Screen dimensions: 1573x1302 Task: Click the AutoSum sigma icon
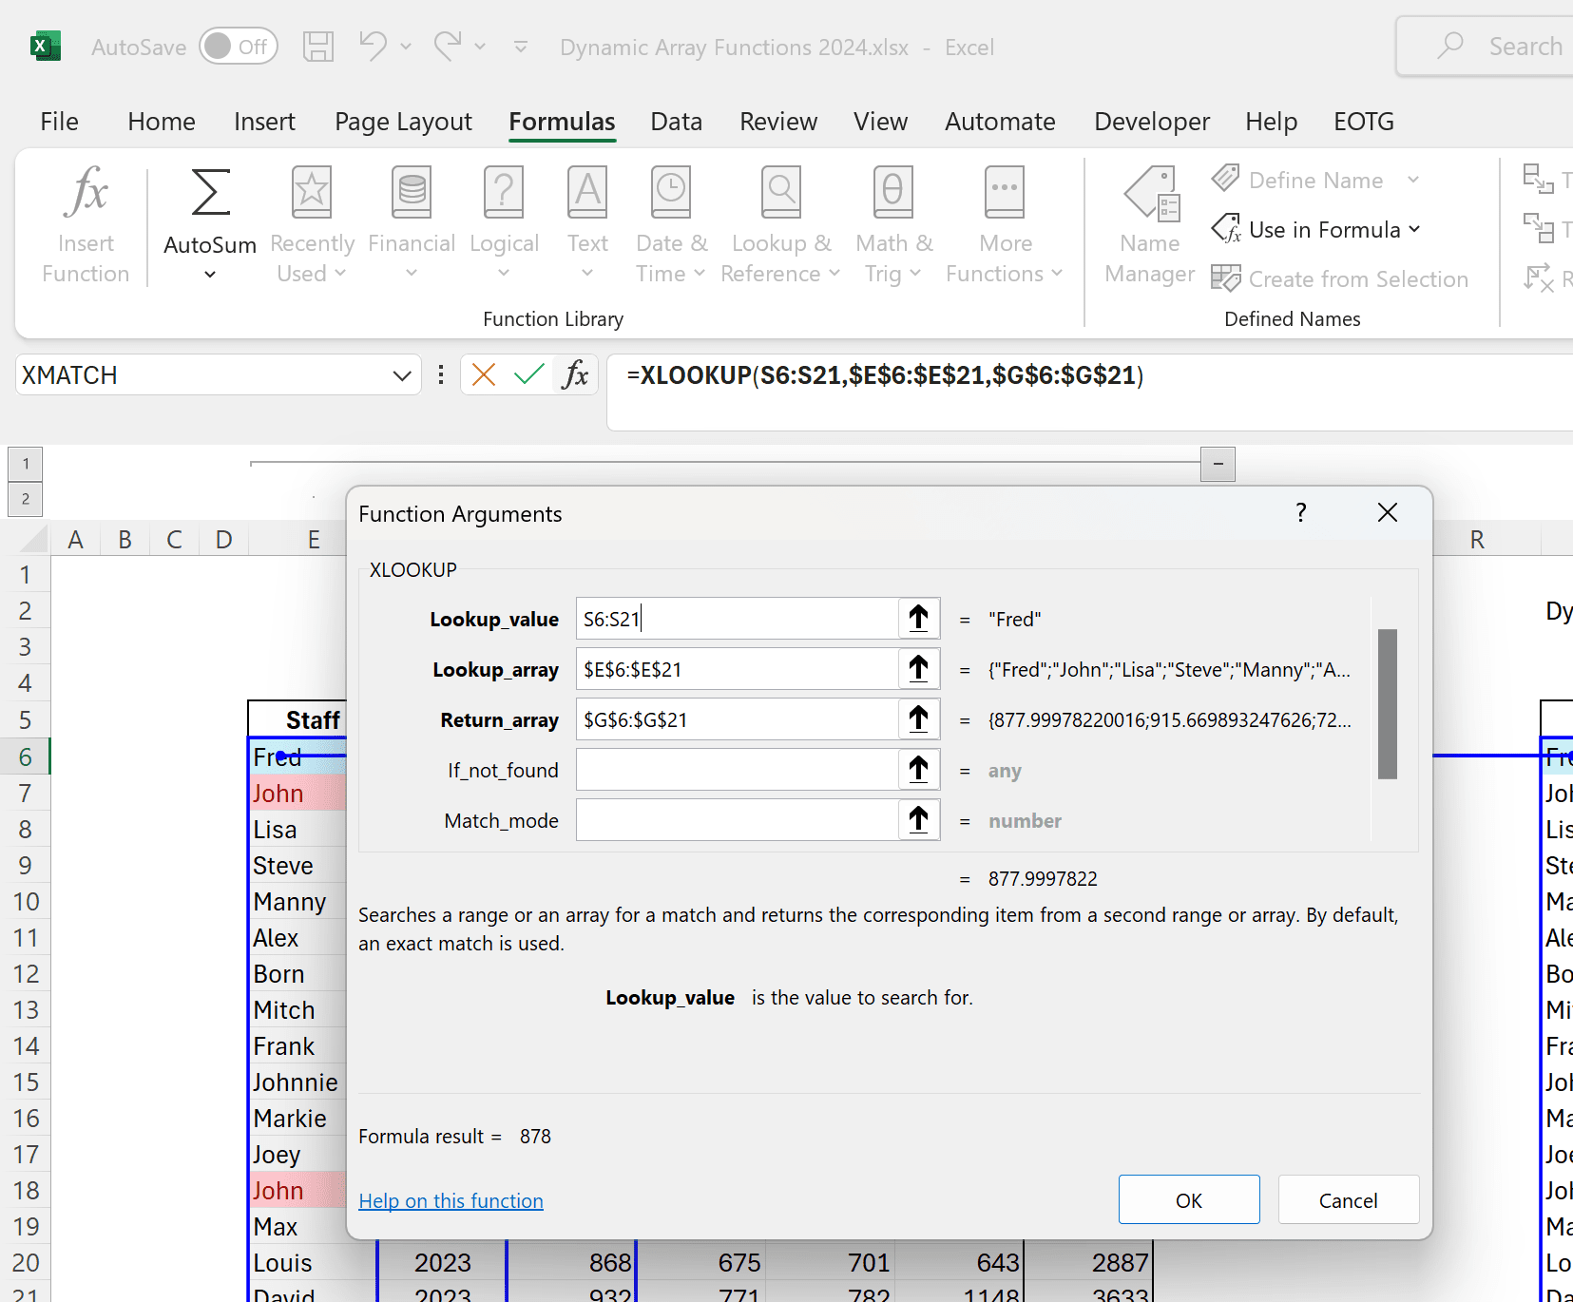210,193
